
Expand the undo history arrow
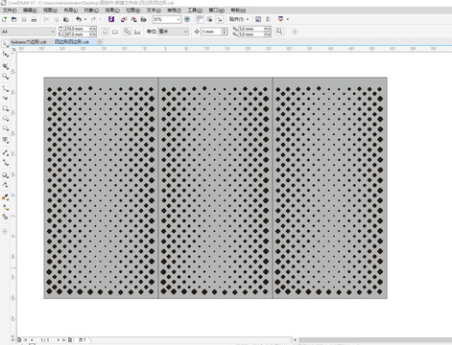85,19
